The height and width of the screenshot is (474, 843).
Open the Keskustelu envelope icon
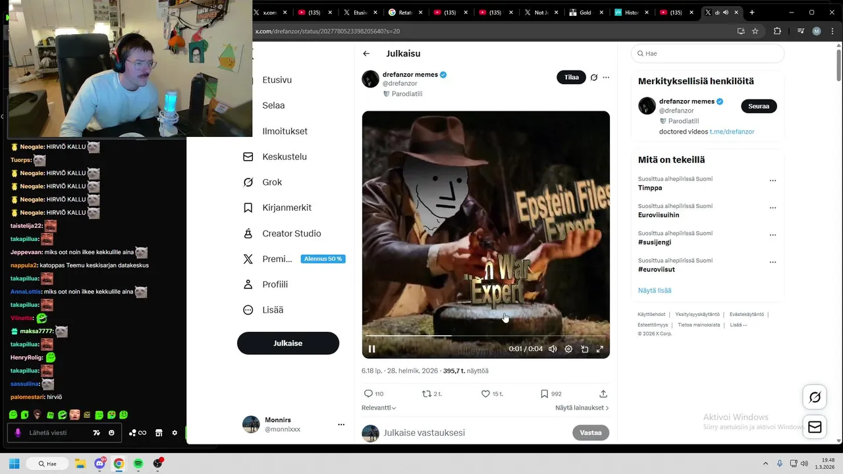coord(248,157)
